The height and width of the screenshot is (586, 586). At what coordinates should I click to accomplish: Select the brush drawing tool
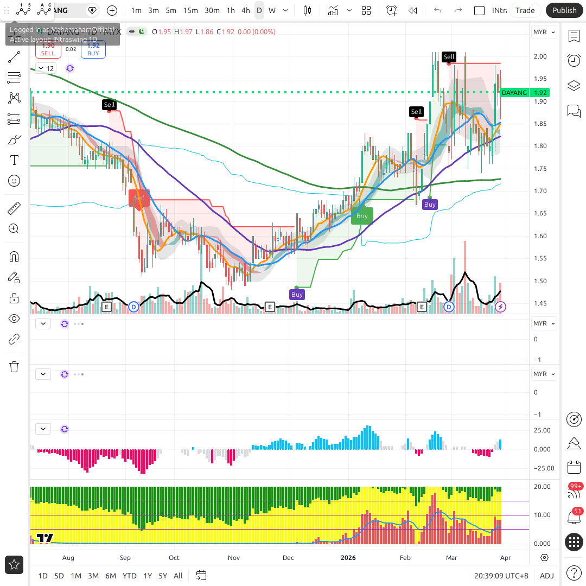click(14, 139)
